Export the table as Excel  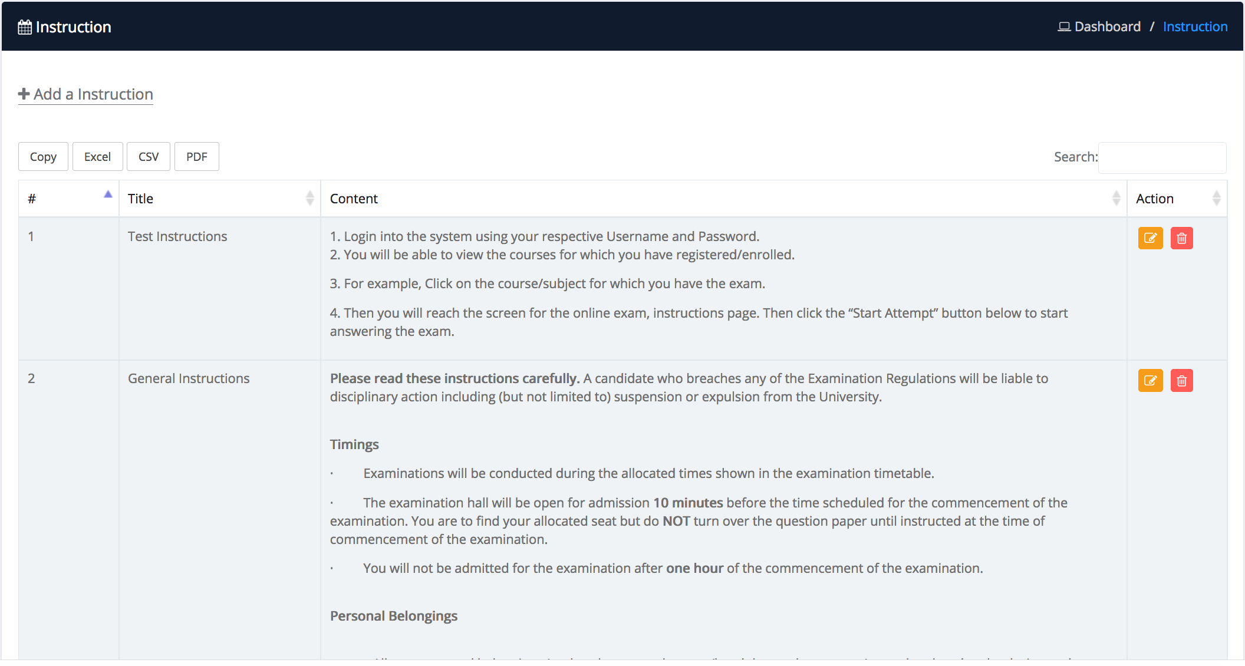click(97, 156)
